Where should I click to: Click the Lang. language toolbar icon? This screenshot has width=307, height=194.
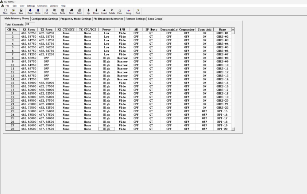tap(129, 11)
